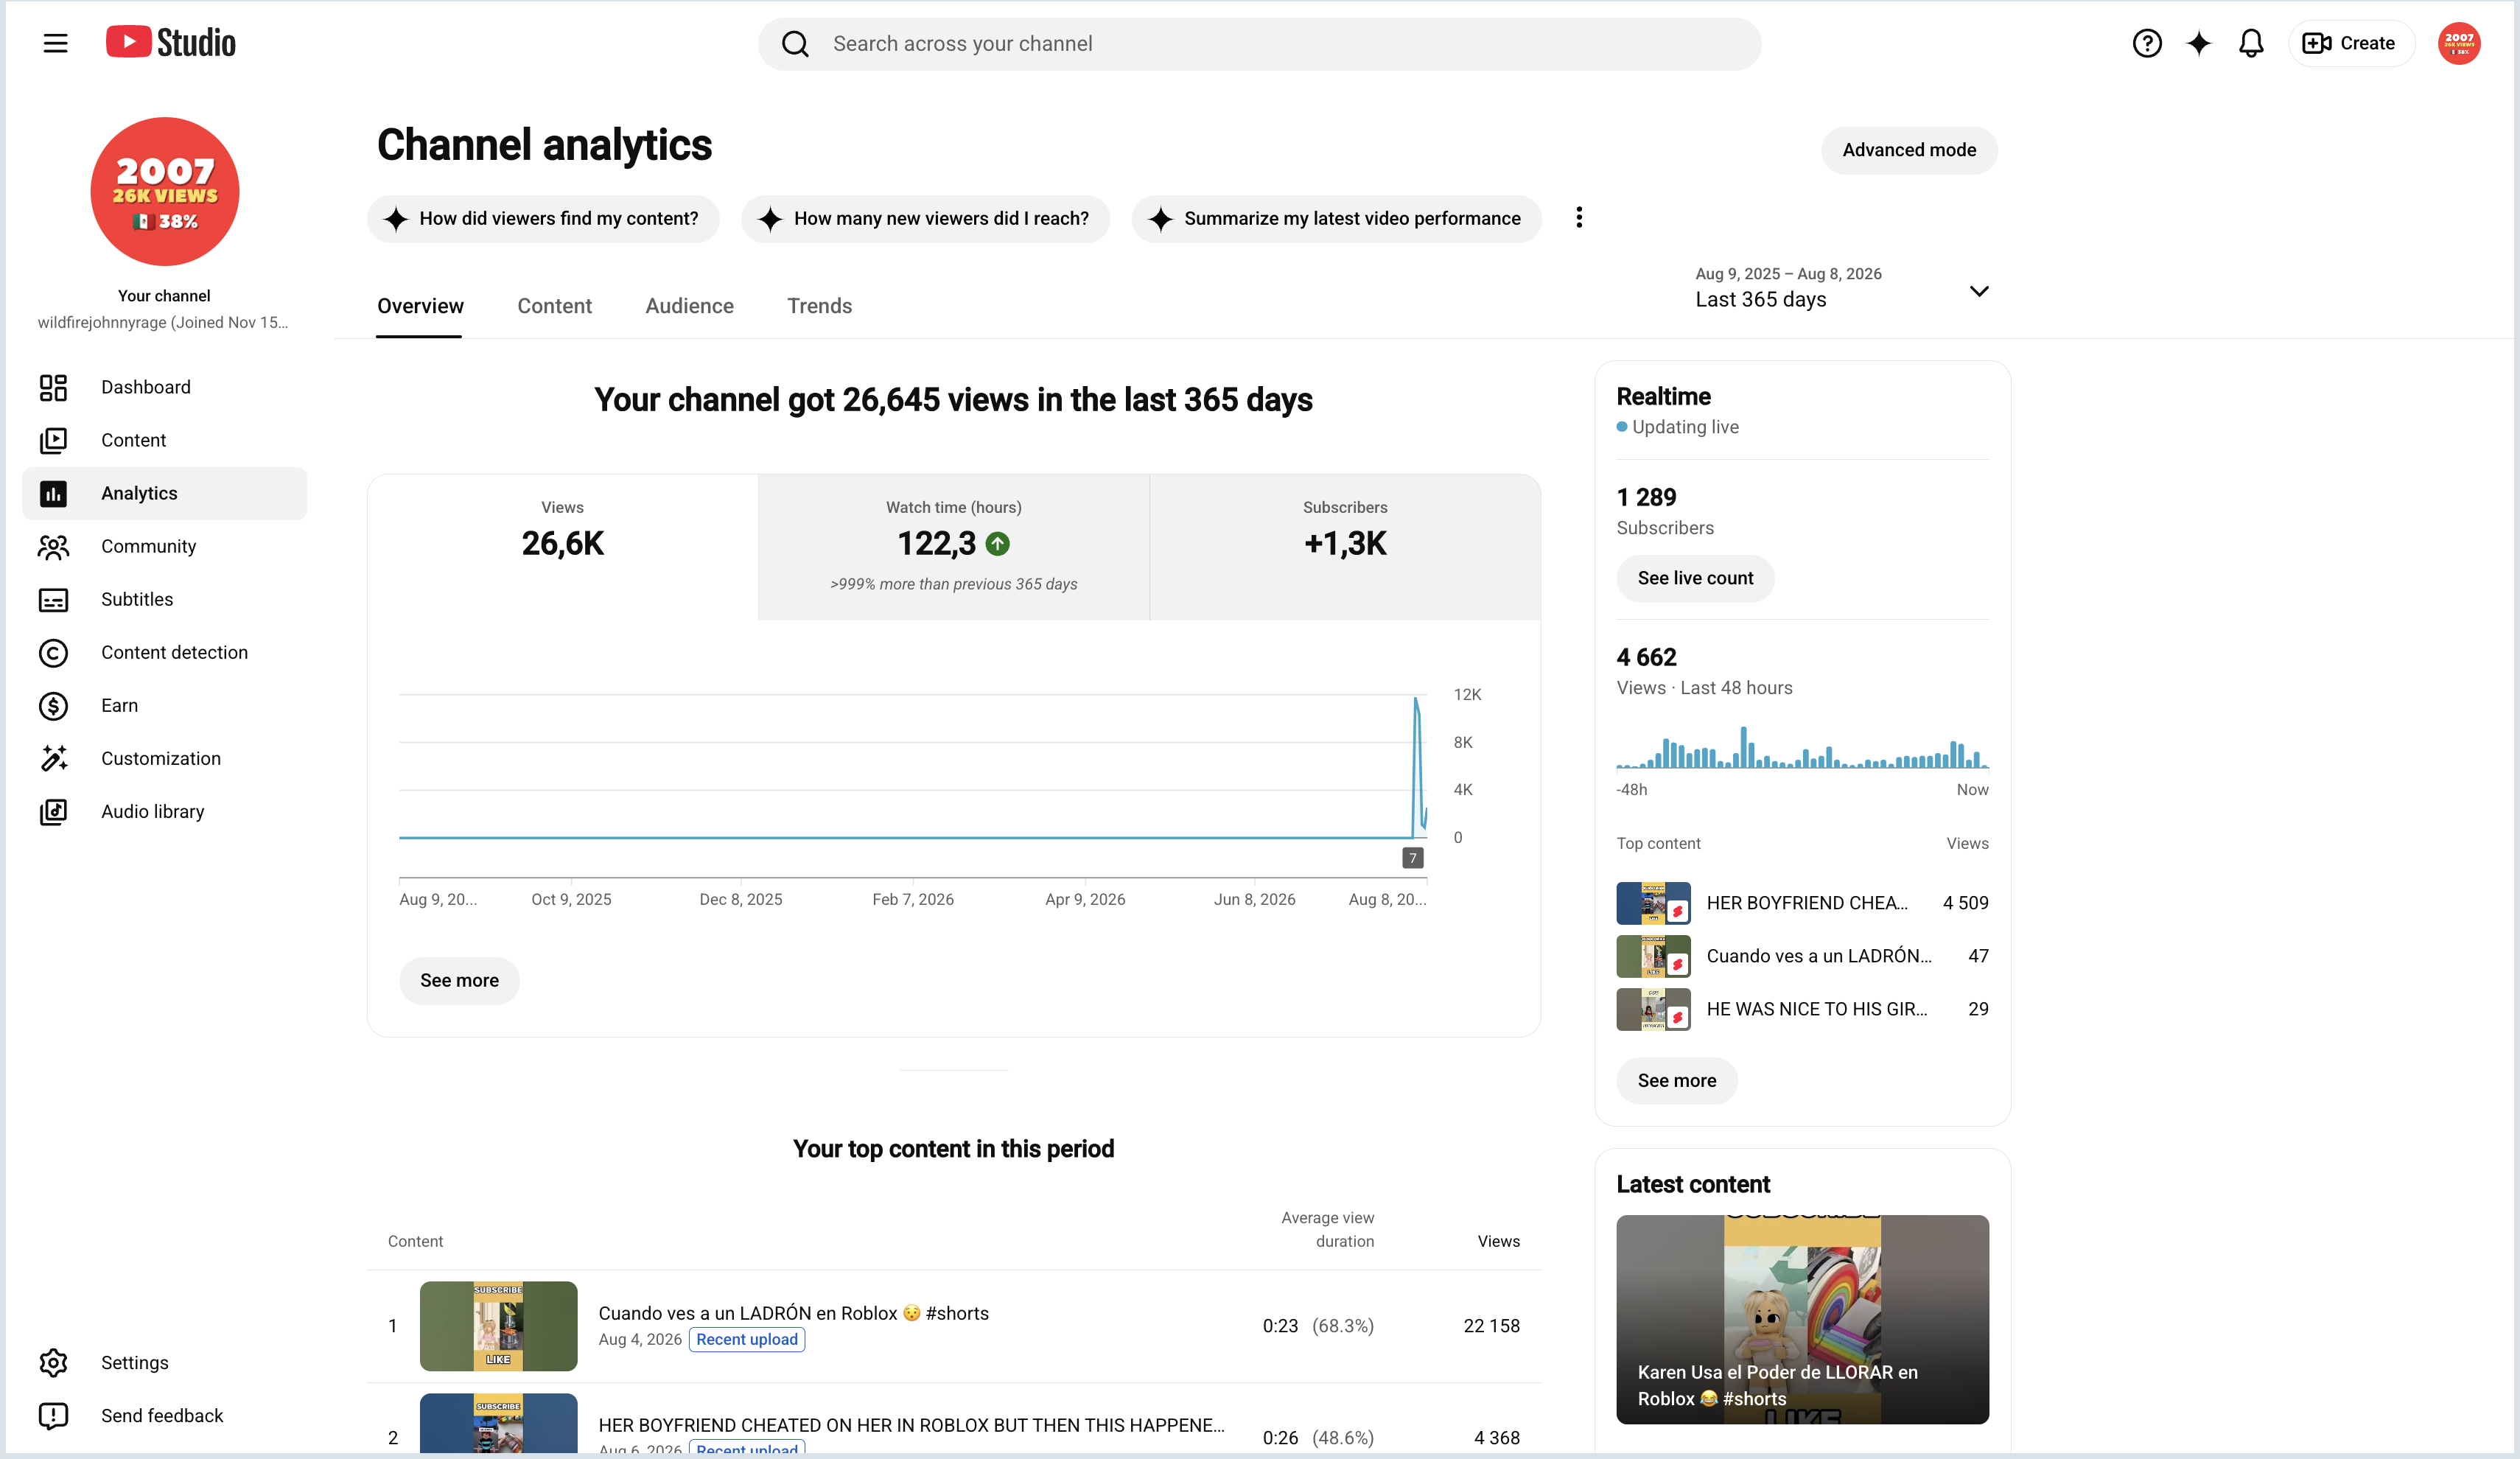
Task: Open the notifications bell
Action: click(x=2250, y=43)
